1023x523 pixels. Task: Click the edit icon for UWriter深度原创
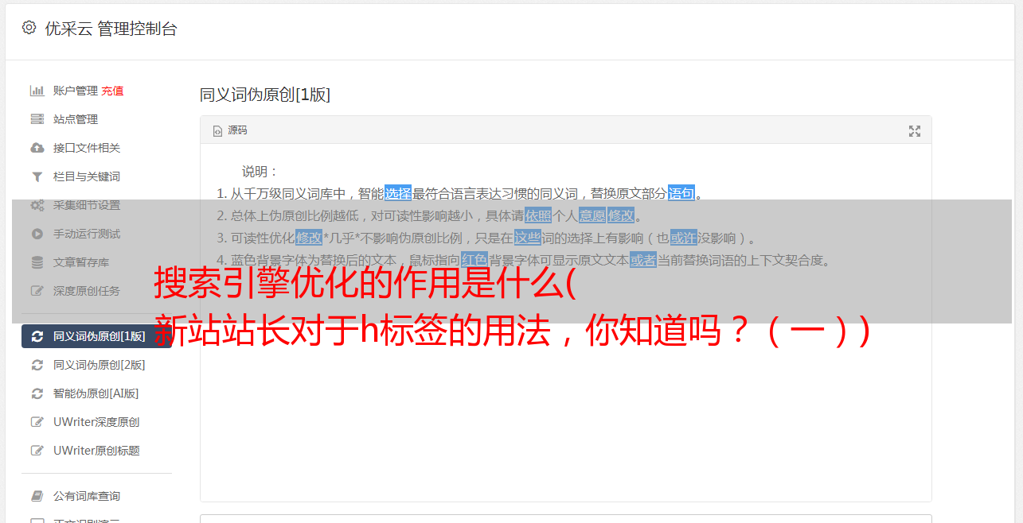coord(37,422)
